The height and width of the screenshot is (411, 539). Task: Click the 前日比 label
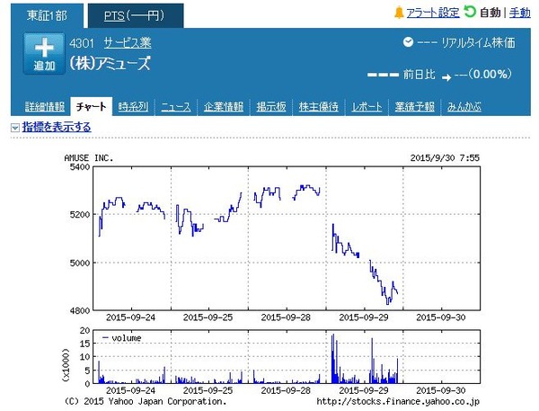(419, 75)
